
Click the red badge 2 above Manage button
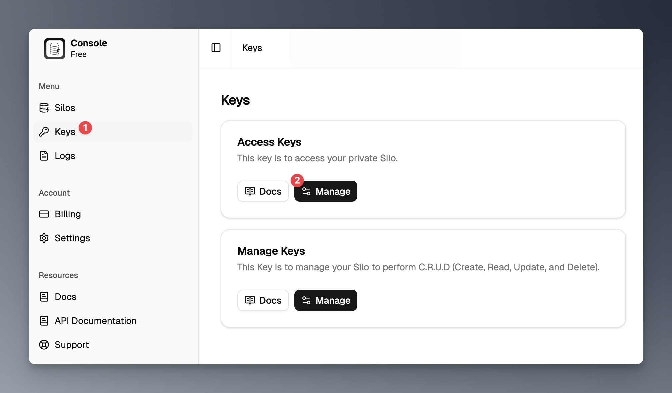point(297,180)
